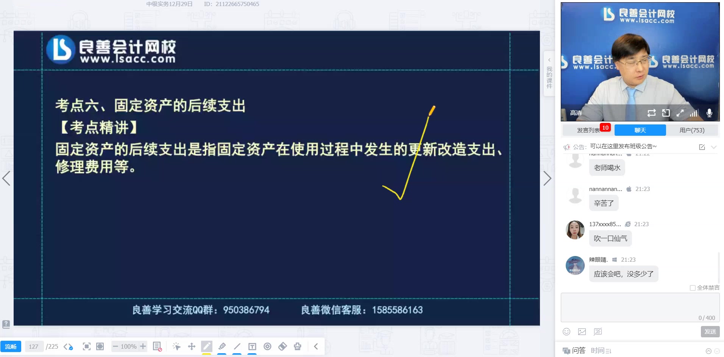Expand Q&A panel with up arrow
Image resolution: width=724 pixels, height=357 pixels.
pyautogui.click(x=708, y=351)
